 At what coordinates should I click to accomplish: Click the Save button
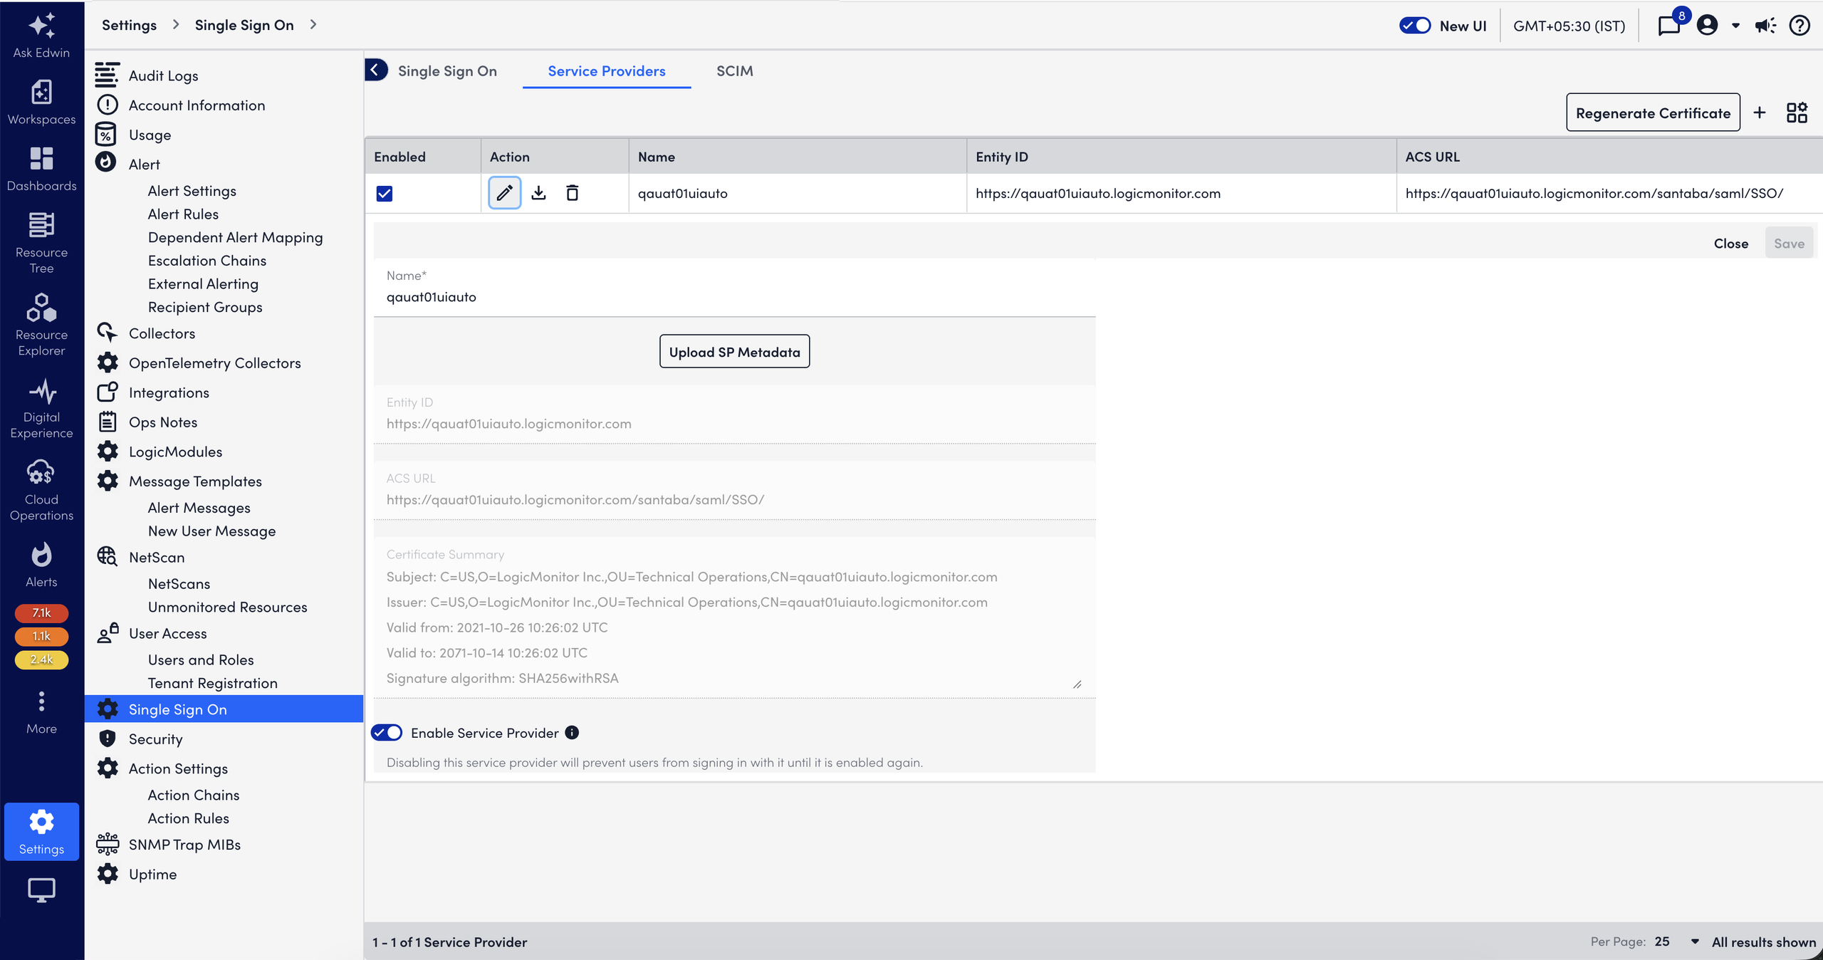1789,243
